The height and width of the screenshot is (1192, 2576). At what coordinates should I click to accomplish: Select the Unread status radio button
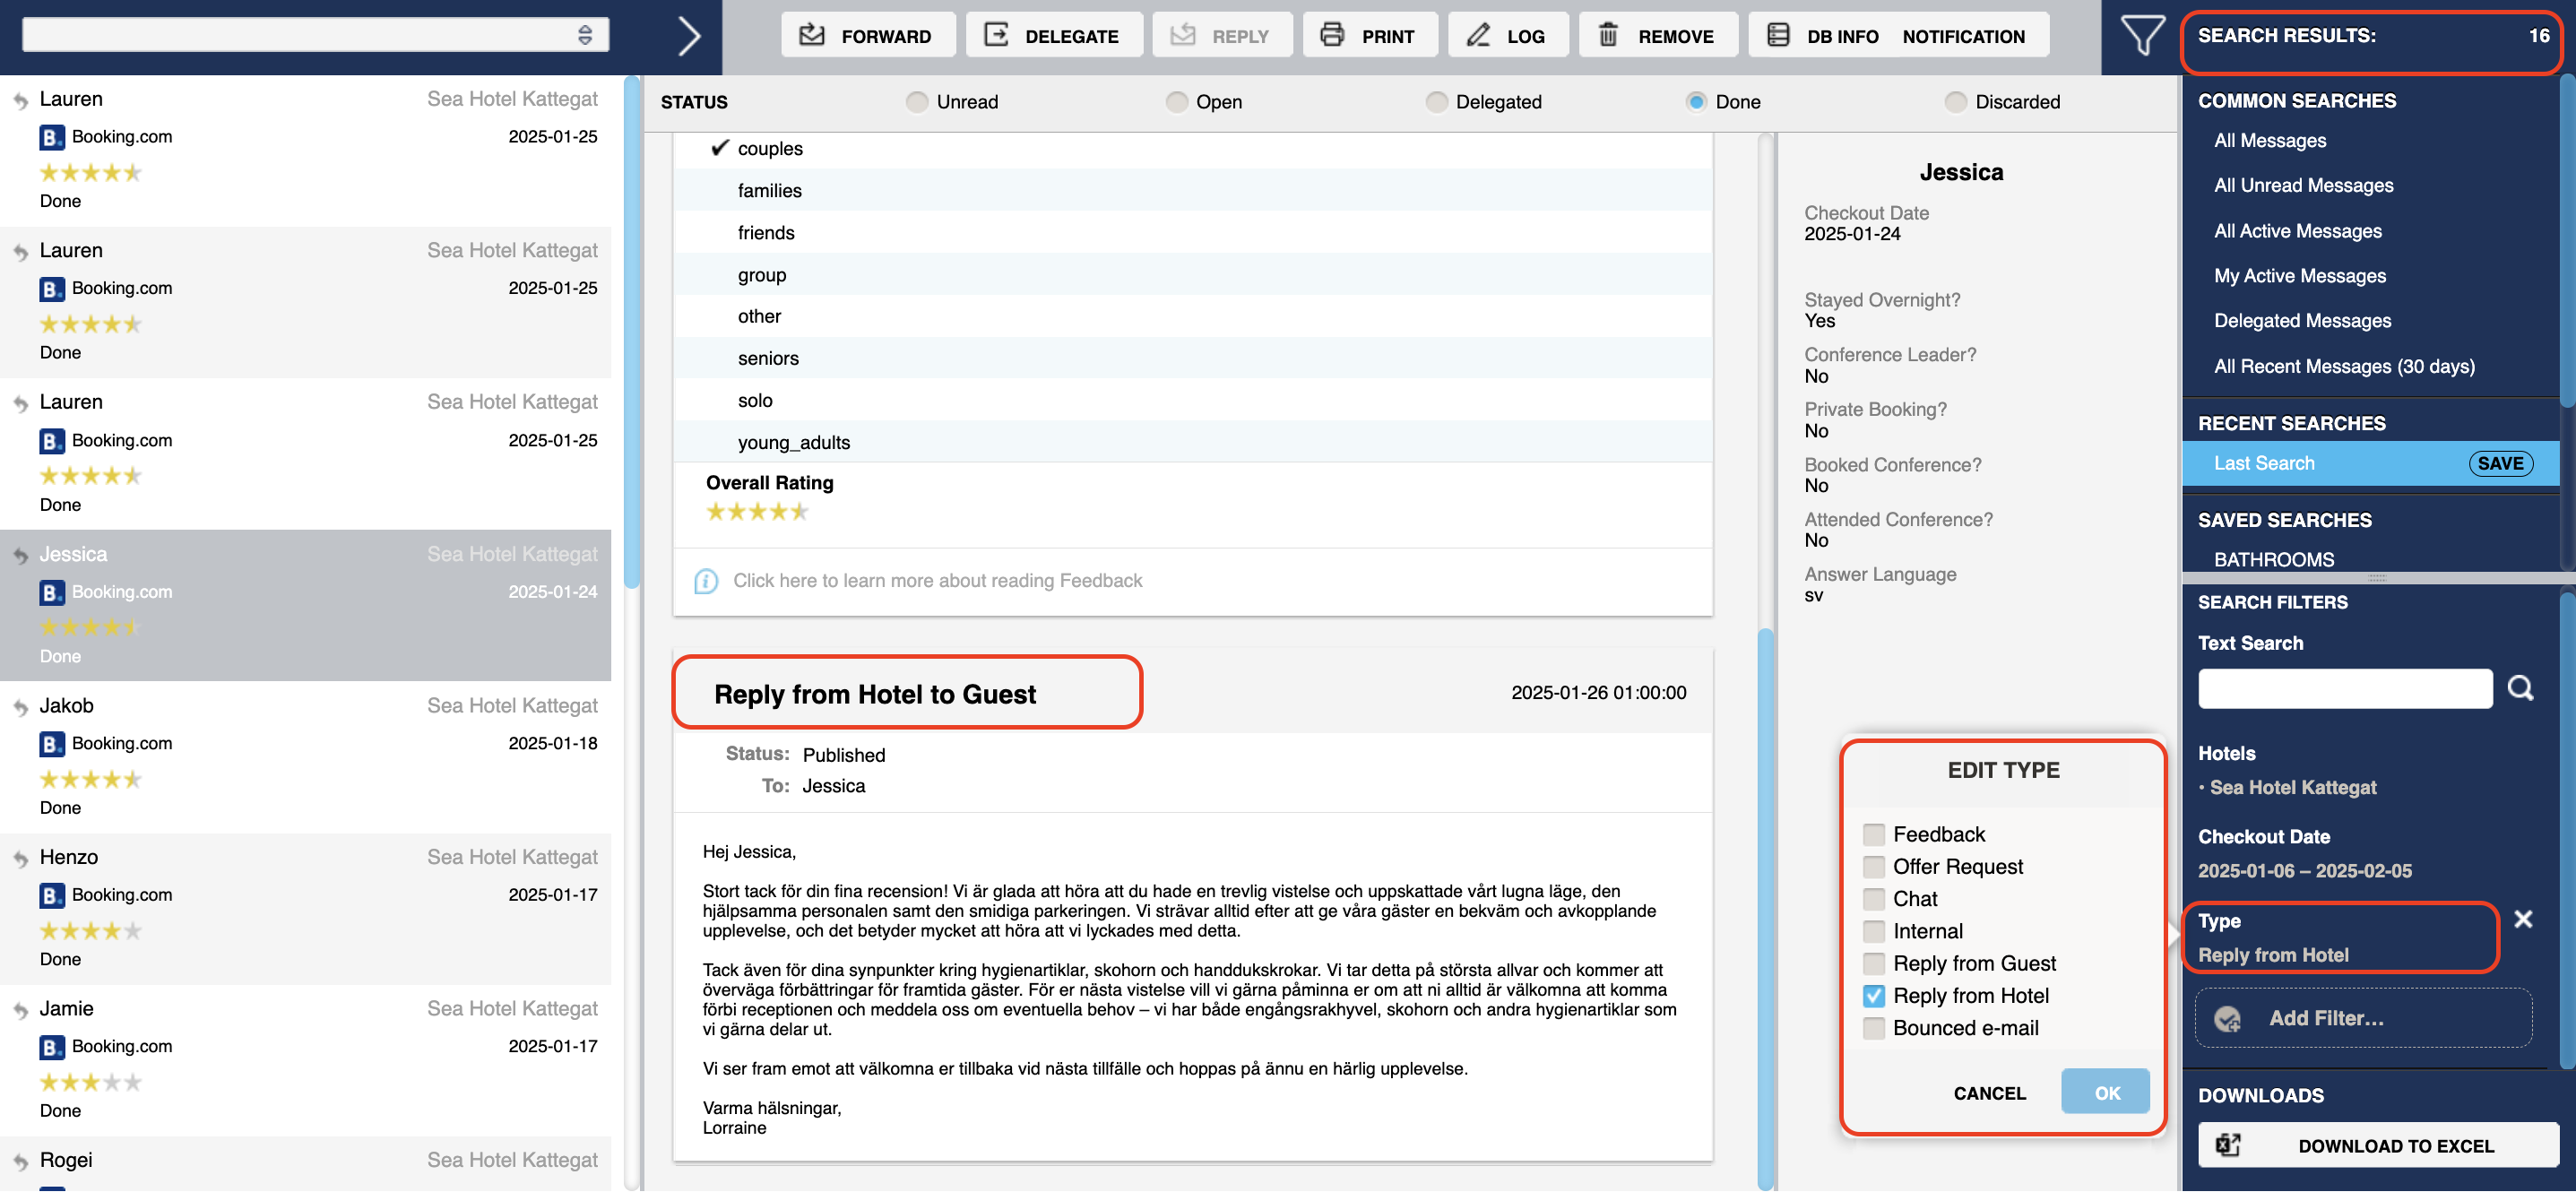pyautogui.click(x=916, y=102)
